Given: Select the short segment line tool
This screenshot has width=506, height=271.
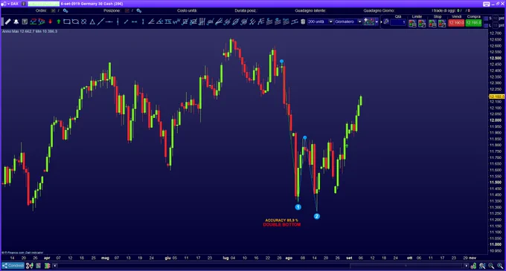Looking at the screenshot, I should point(126,22).
